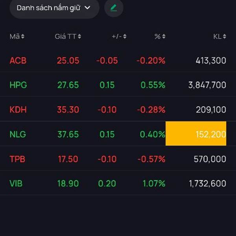Sort by Giá TT column sort arrows
This screenshot has width=236, height=236.
click(79, 37)
